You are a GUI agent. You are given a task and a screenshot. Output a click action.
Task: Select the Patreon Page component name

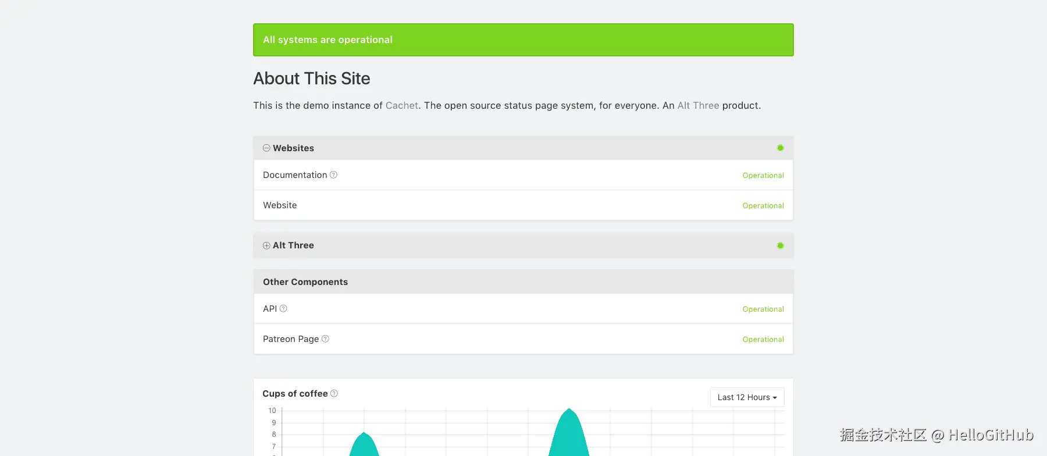pos(291,339)
